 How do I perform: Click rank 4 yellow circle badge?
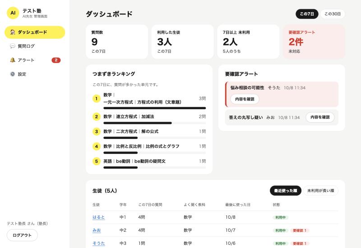[97, 146]
